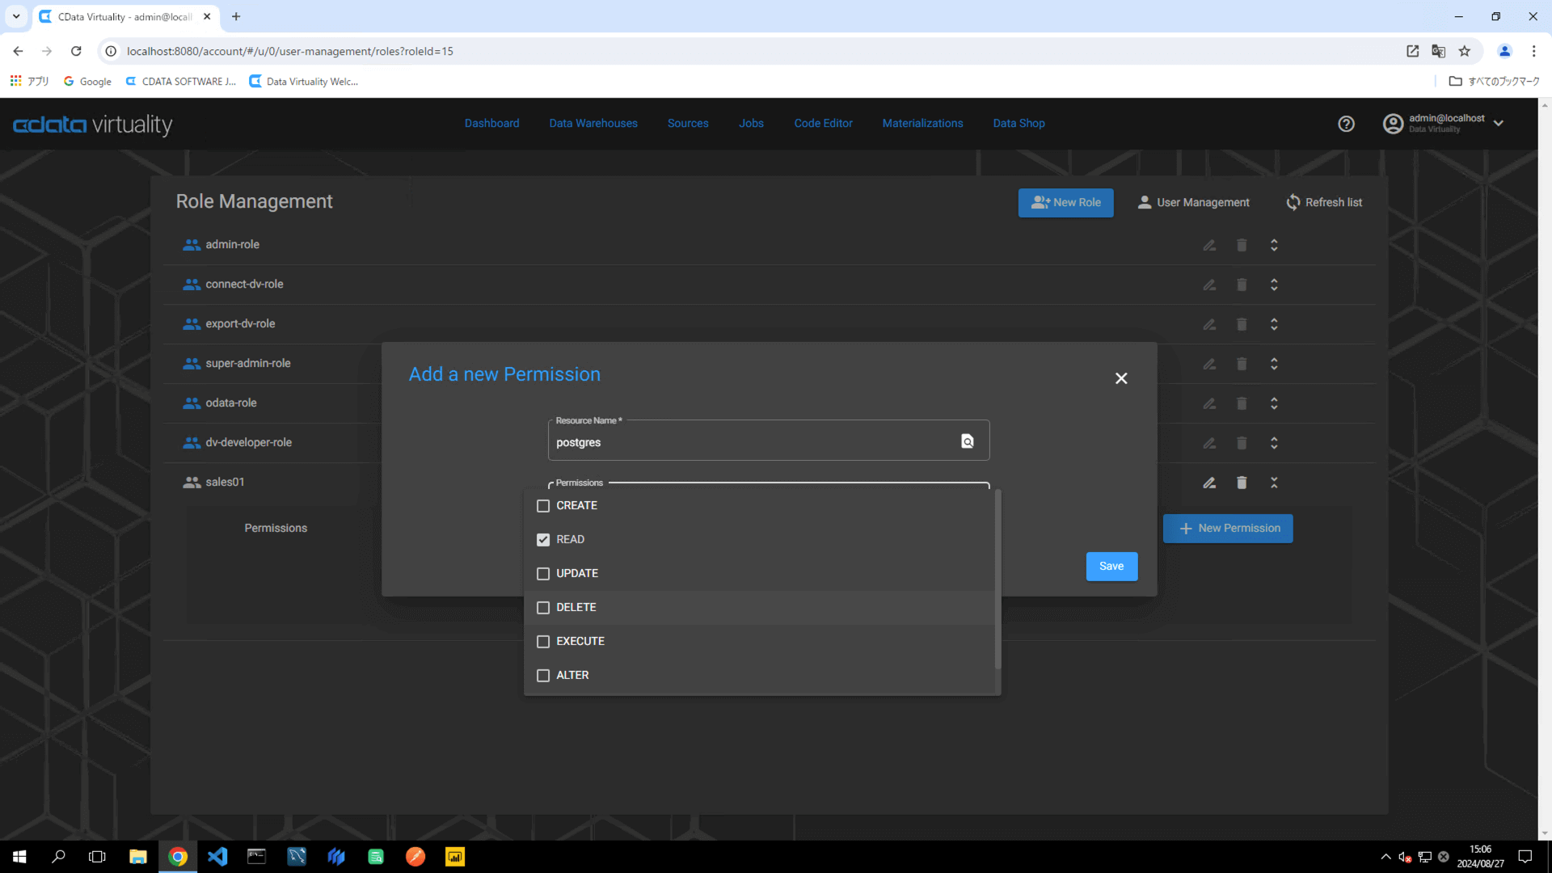The image size is (1552, 873).
Task: Tick the ALTER permission option
Action: click(x=543, y=676)
